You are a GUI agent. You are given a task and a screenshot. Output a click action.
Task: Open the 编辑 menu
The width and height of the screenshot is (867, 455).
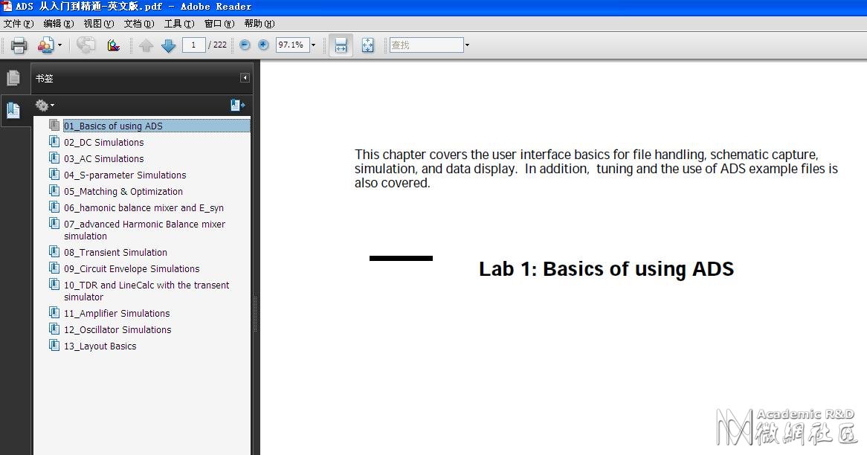pos(59,23)
